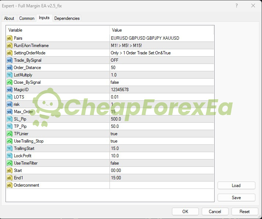Click the Cancel button

[215, 212]
